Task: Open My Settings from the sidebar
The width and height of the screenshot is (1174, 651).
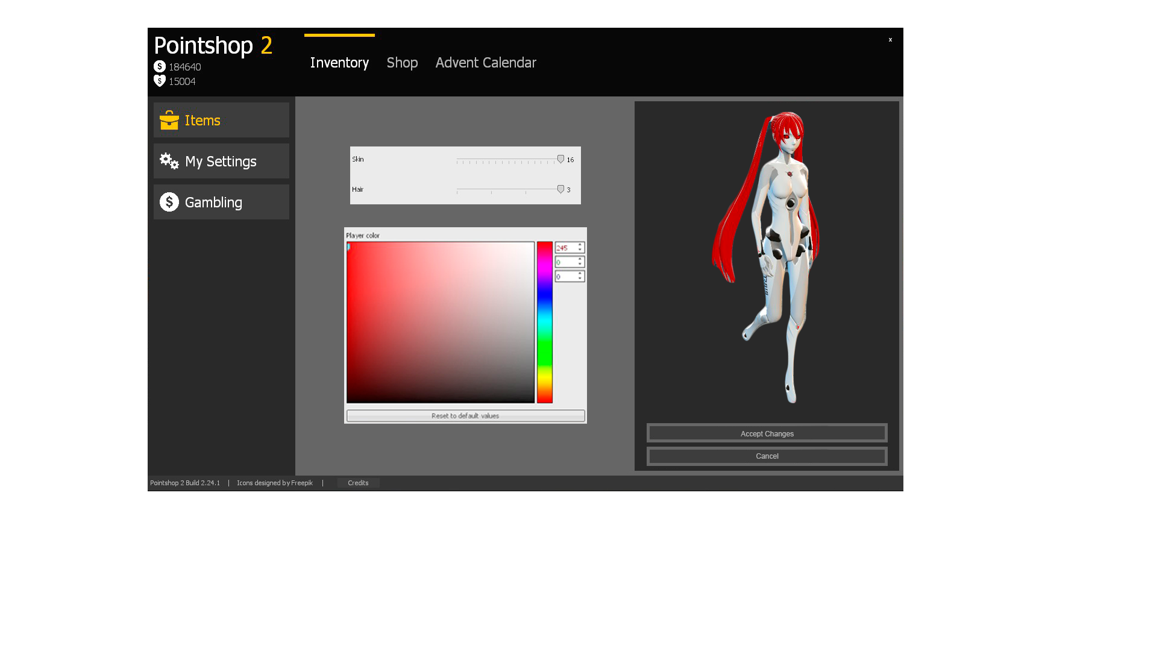Action: [x=221, y=161]
